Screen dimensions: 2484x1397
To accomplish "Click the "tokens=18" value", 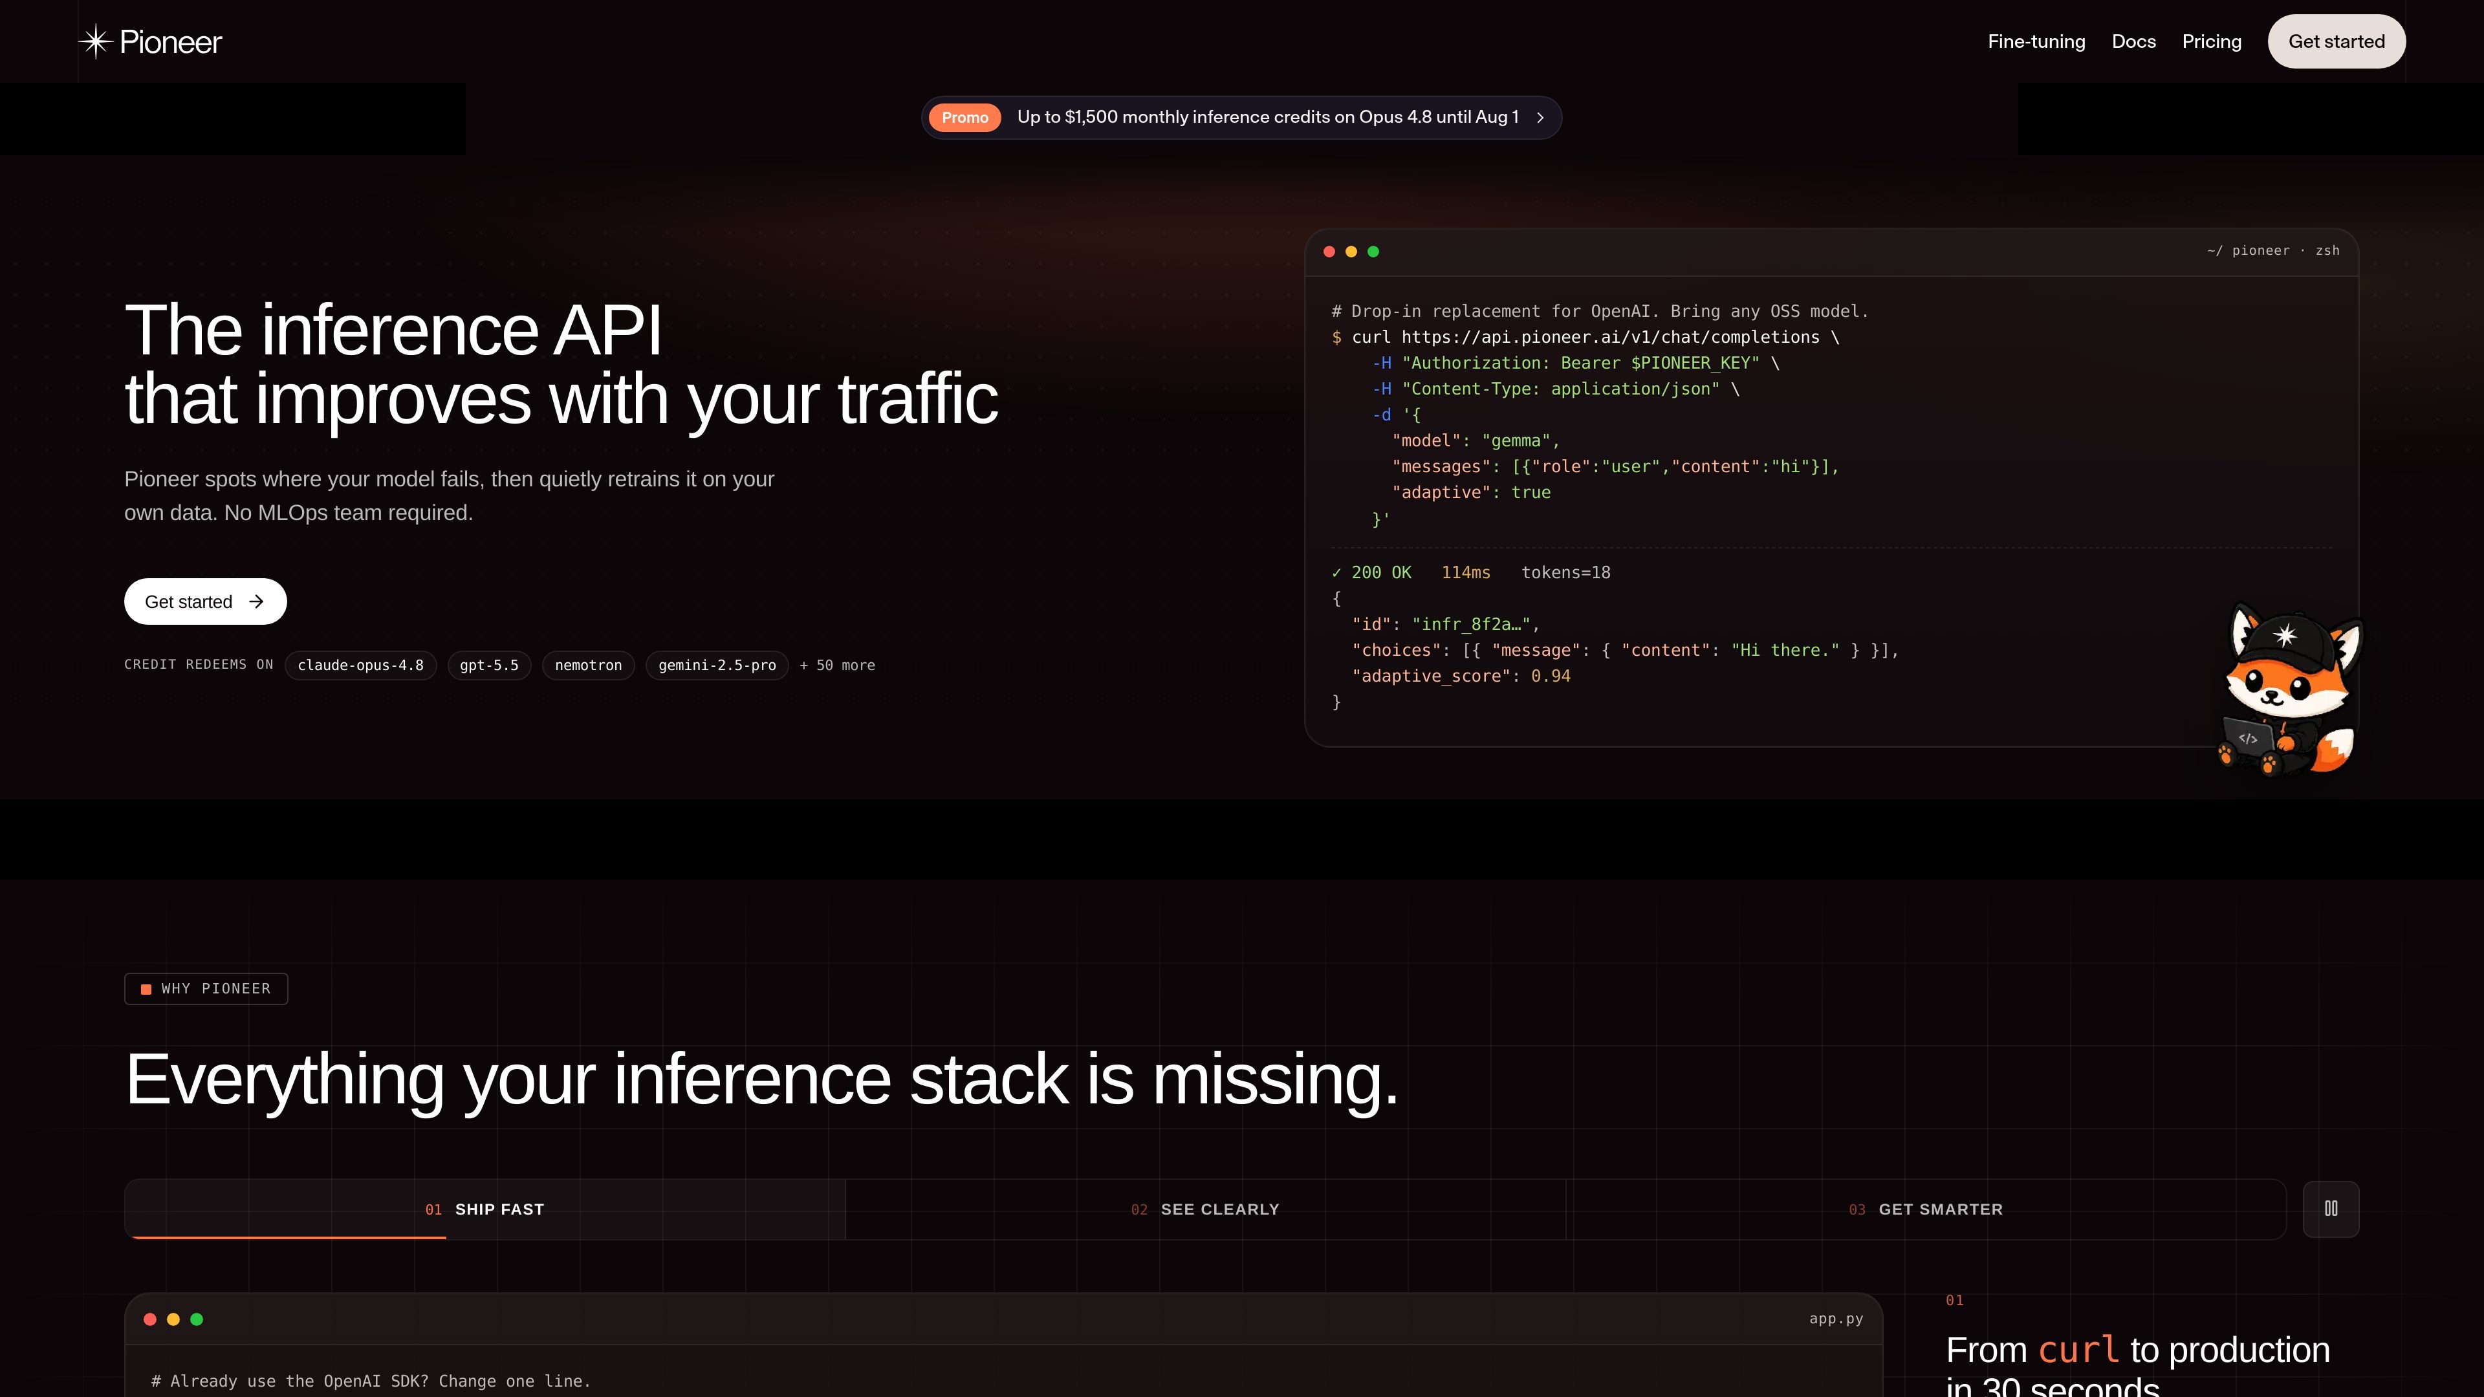I will (x=1566, y=572).
